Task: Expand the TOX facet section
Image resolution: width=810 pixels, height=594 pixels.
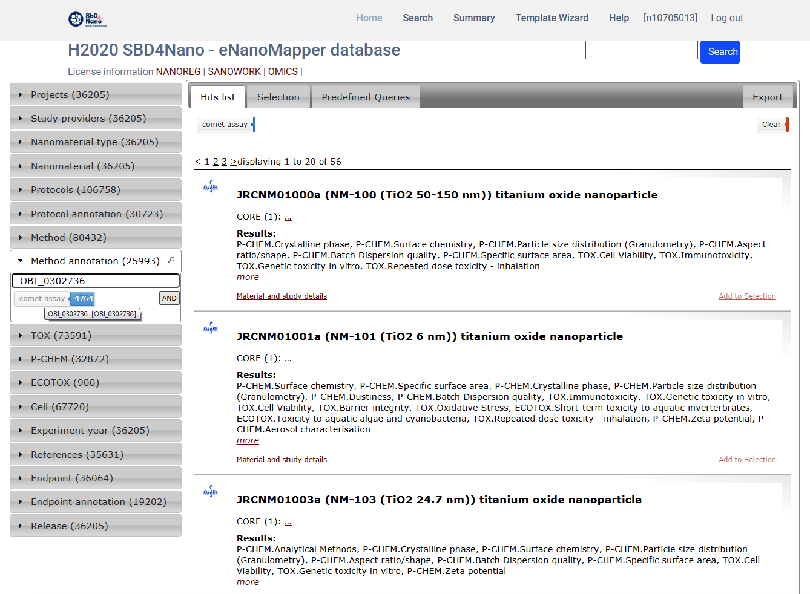Action: click(x=61, y=336)
